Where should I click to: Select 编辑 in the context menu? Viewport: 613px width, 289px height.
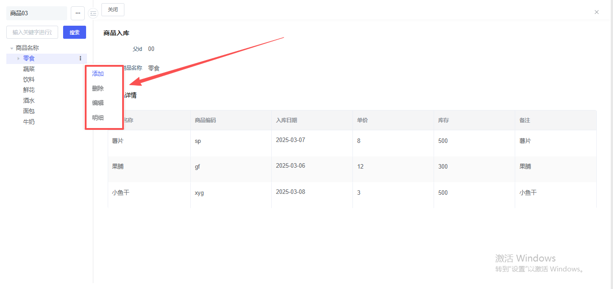point(98,103)
